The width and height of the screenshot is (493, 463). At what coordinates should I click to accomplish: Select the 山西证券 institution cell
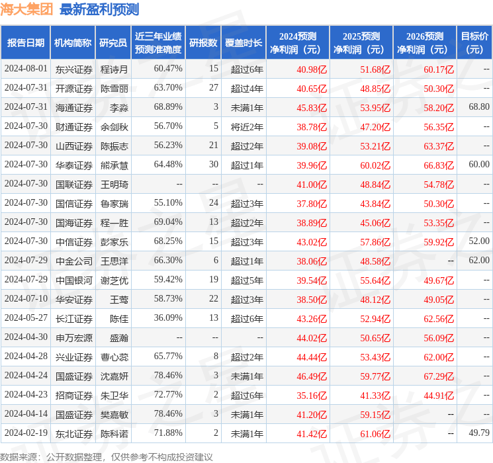click(74, 146)
